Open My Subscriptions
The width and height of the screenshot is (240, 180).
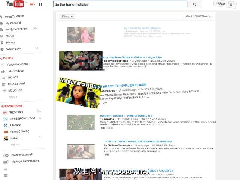[x=16, y=29]
